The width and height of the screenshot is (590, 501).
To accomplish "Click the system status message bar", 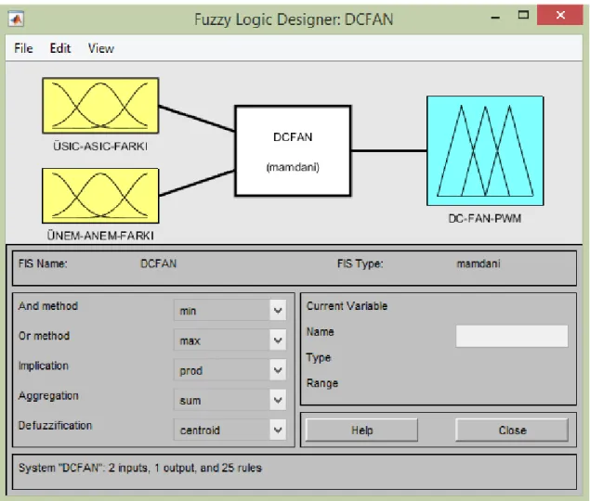I will [295, 472].
